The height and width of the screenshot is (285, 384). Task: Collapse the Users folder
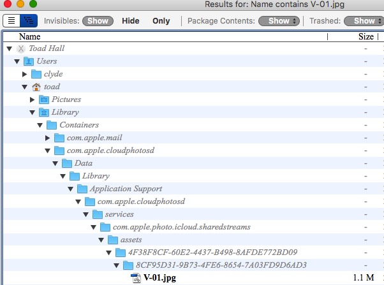[x=17, y=61]
